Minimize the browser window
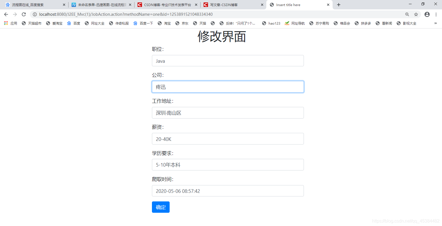Image resolution: width=442 pixels, height=226 pixels. click(410, 4)
